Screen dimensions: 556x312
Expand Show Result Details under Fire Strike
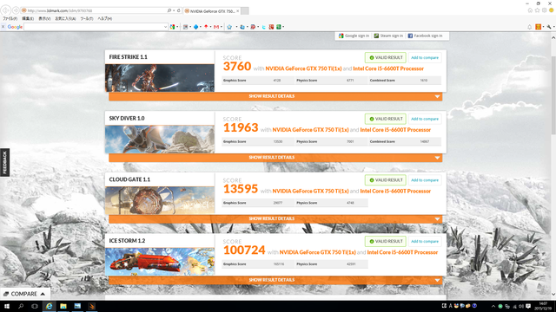pyautogui.click(x=275, y=96)
